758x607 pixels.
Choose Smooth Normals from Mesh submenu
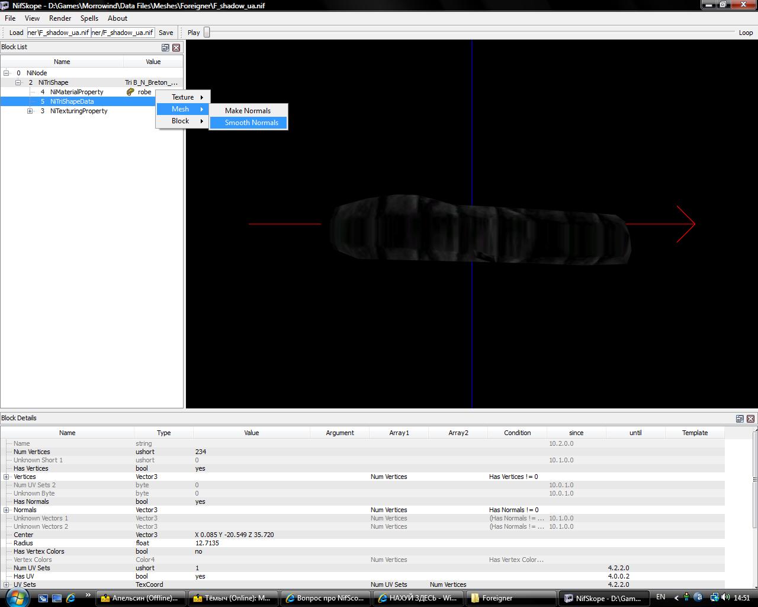pos(251,123)
